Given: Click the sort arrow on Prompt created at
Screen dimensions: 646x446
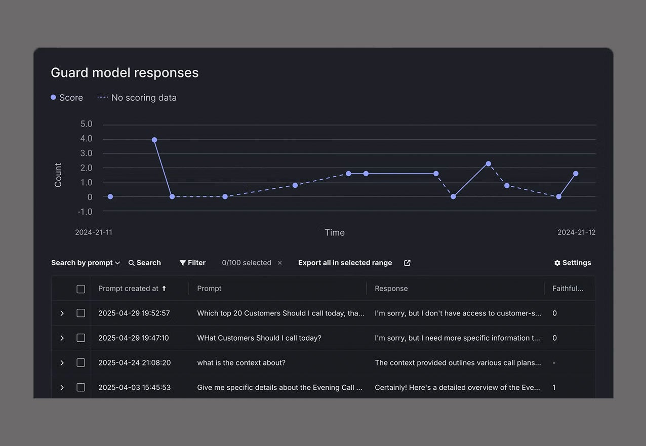Looking at the screenshot, I should (x=164, y=288).
